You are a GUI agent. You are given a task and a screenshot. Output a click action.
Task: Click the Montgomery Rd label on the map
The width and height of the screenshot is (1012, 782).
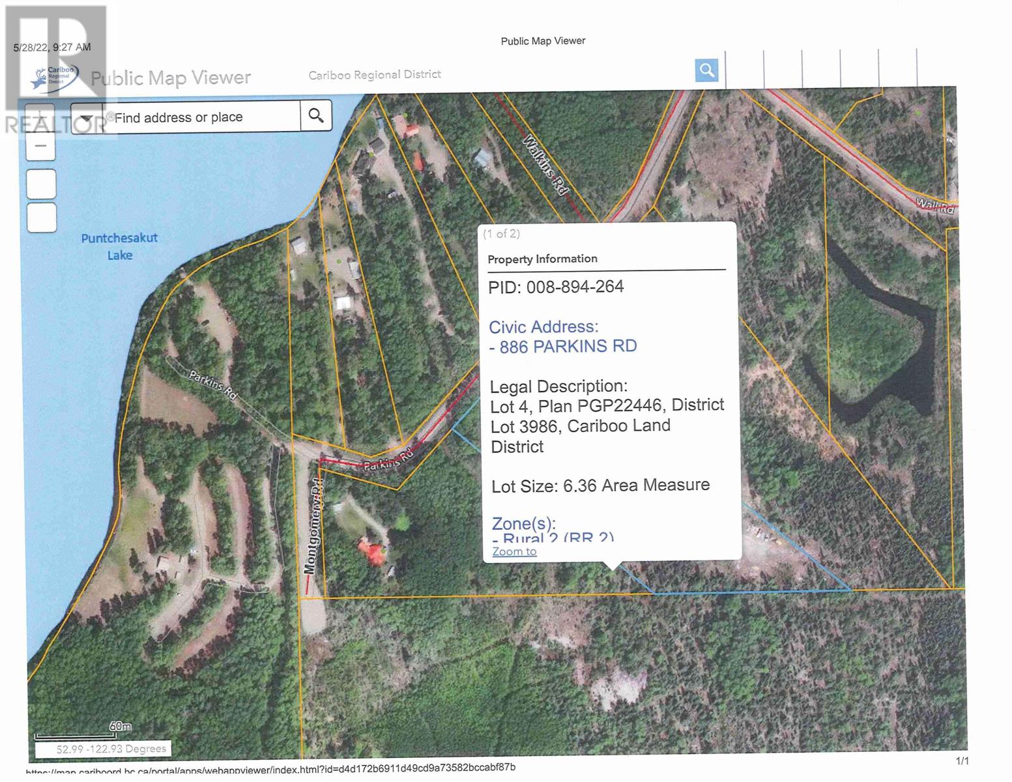(313, 527)
